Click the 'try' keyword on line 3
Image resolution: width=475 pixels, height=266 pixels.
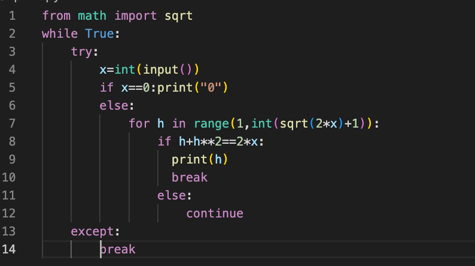[81, 52]
